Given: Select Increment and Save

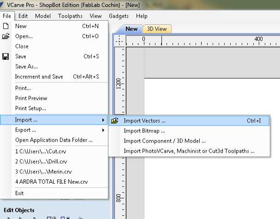Looking at the screenshot, I should pos(54,77).
